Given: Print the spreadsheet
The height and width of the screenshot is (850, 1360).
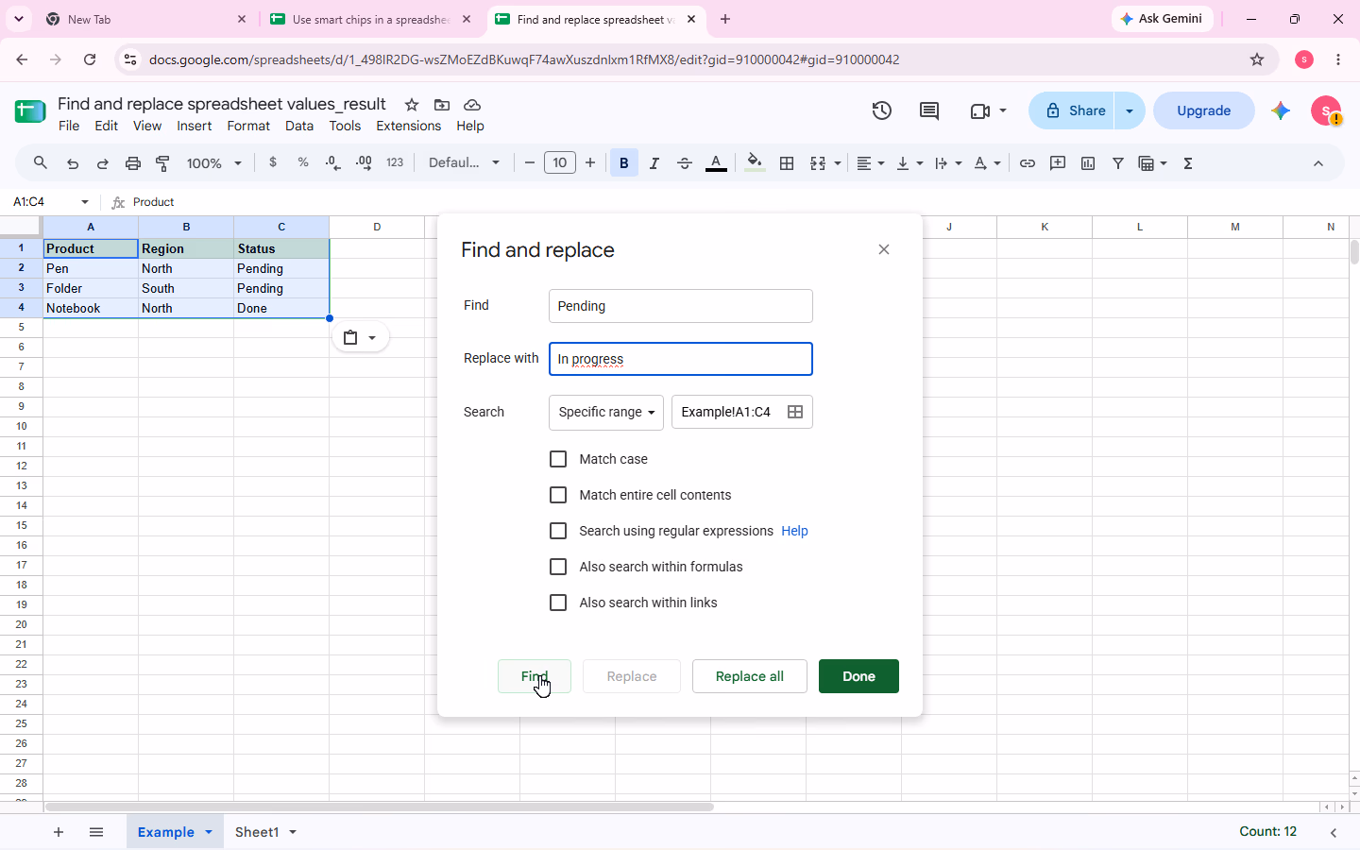Looking at the screenshot, I should click(x=133, y=163).
